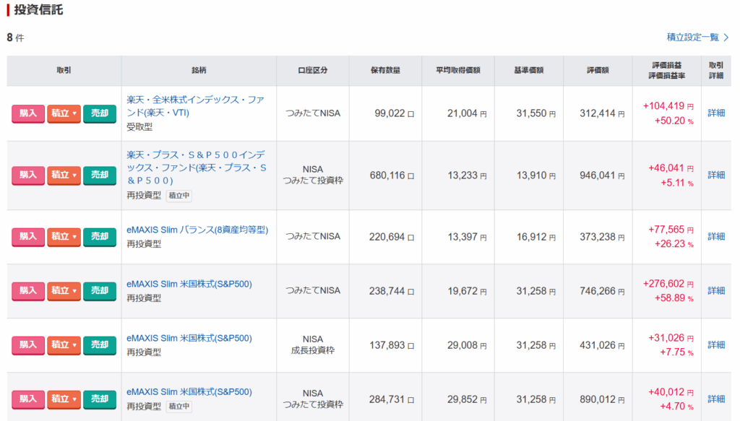Open 詳細 for the 楽天・VTI row
This screenshot has width=740, height=421.
[716, 113]
